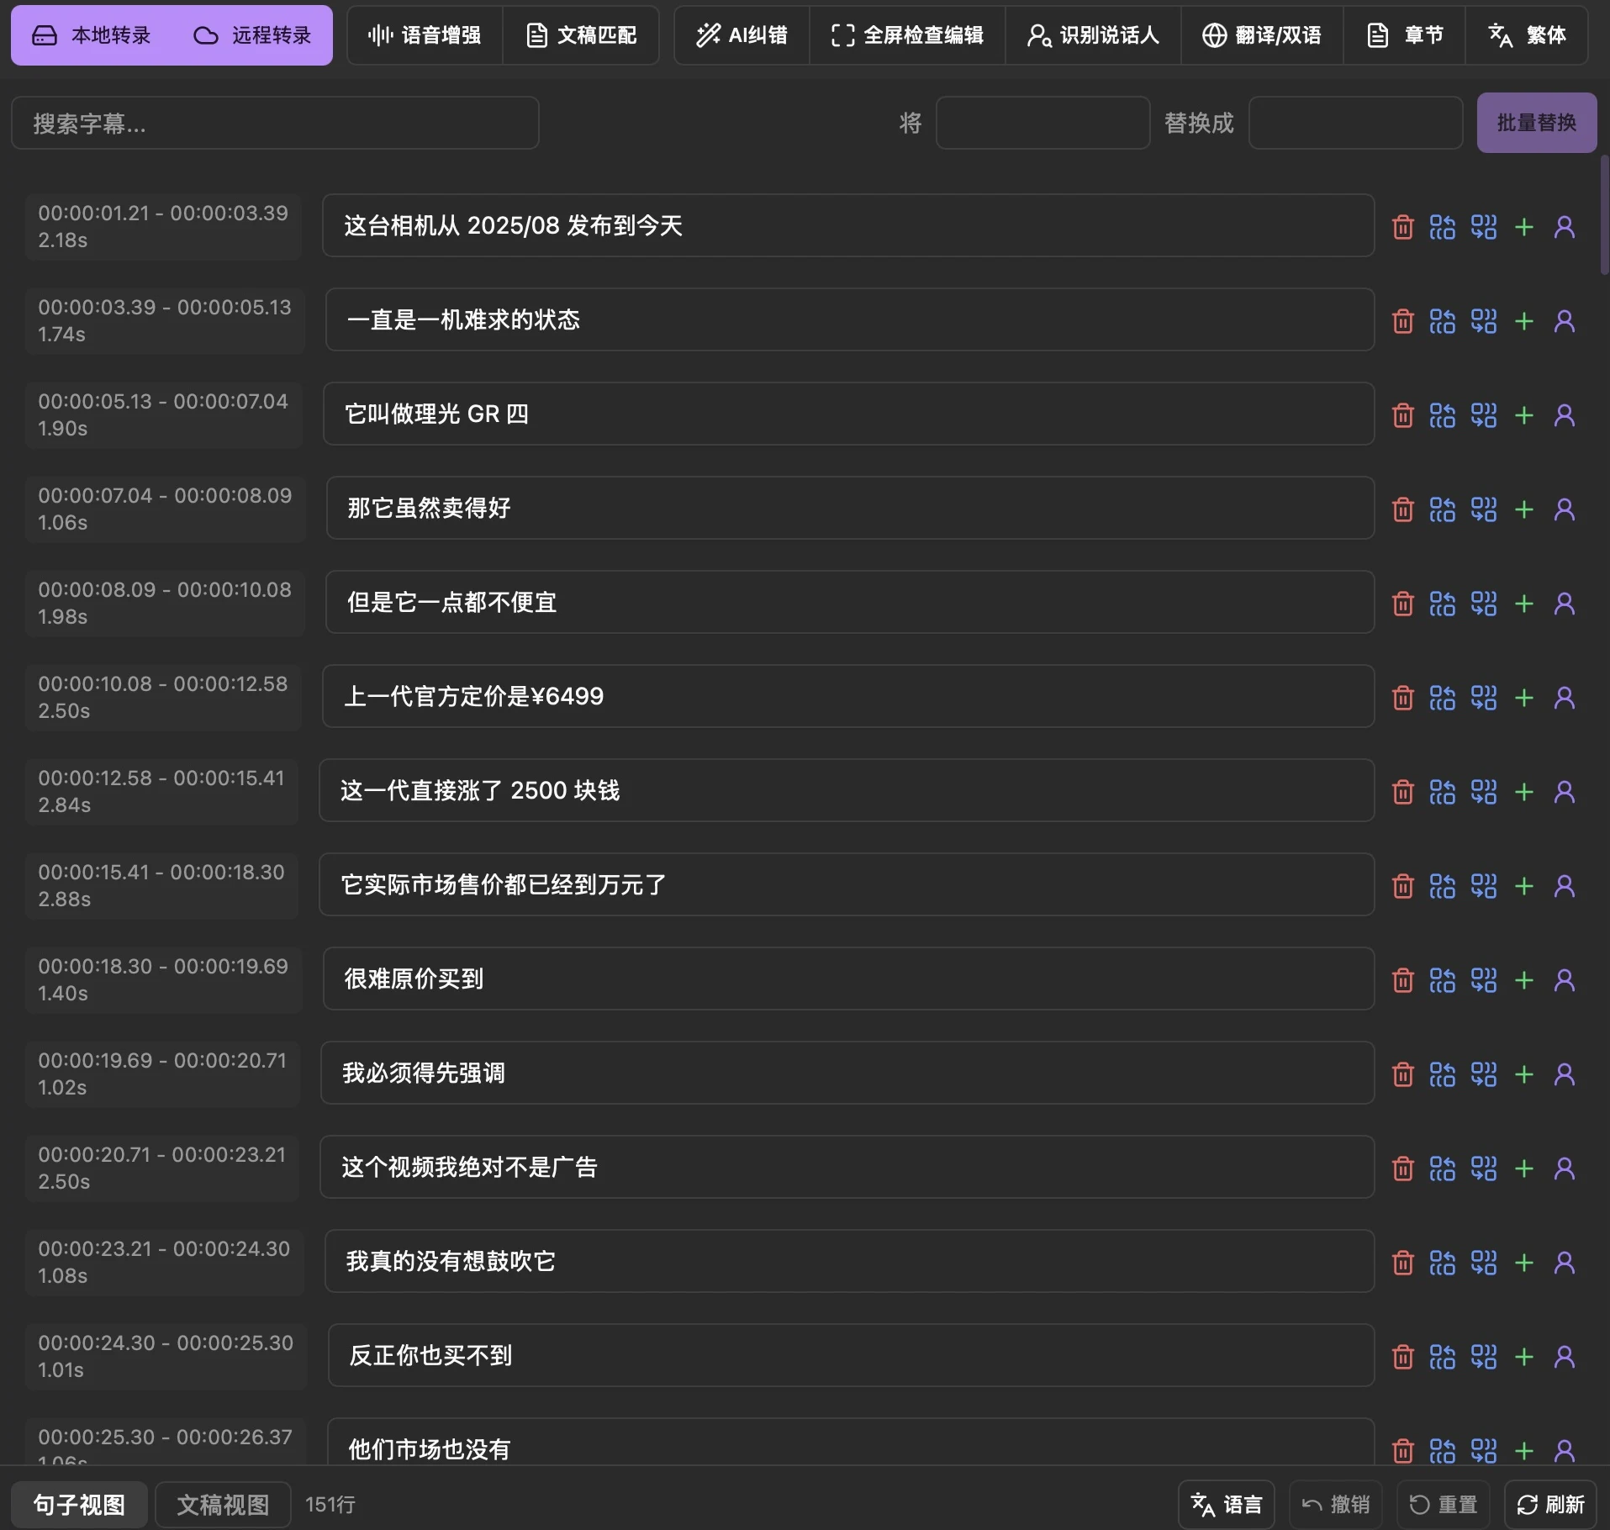Image resolution: width=1610 pixels, height=1530 pixels.
Task: Click the '151行' line count
Action: [x=330, y=1505]
